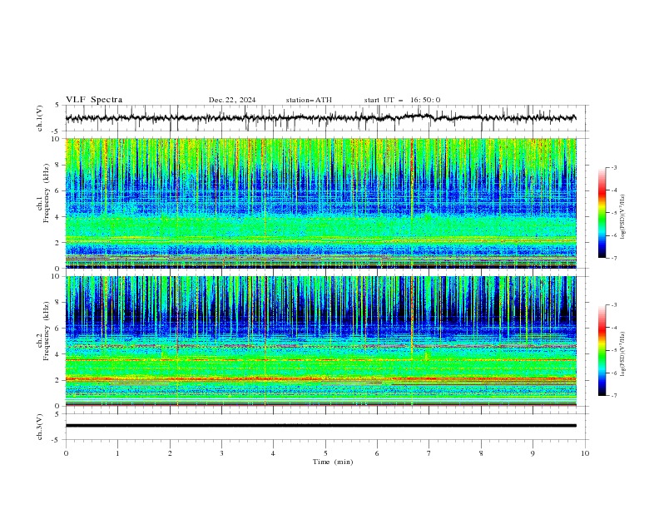Click the 'station=ATH' label
Viewport: 659px width, 509px height.
[309, 100]
